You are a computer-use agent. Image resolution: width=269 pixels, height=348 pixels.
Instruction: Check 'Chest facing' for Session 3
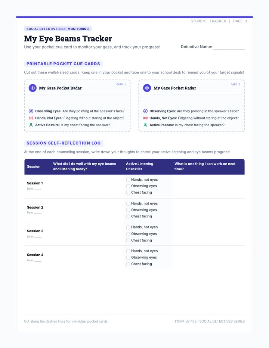coord(128,240)
